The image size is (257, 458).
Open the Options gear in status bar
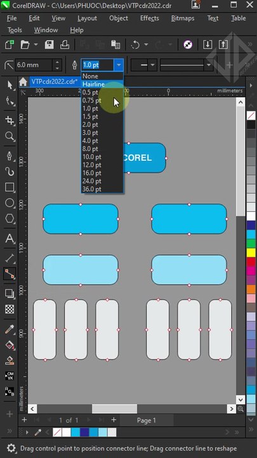tap(11, 448)
